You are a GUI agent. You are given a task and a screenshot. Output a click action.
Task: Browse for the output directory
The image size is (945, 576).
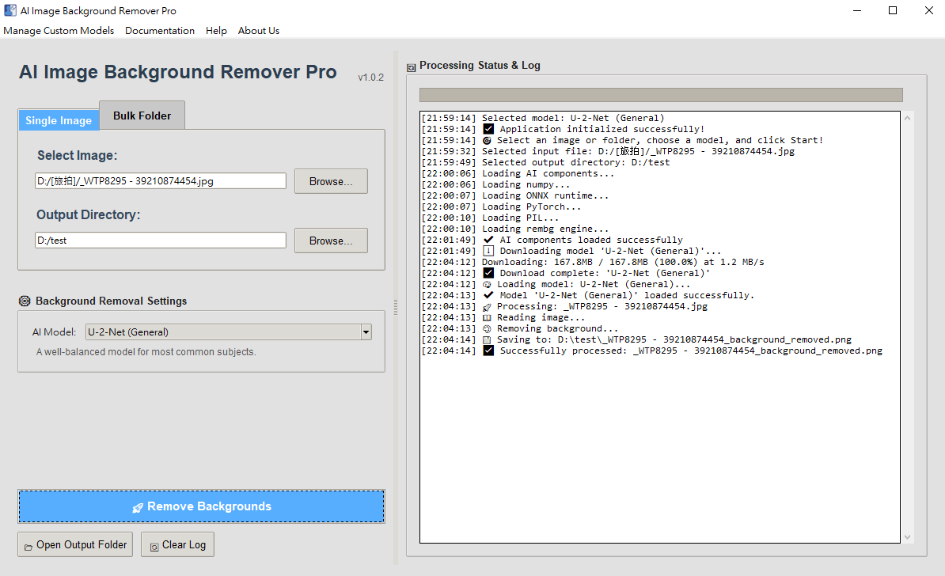tap(331, 241)
